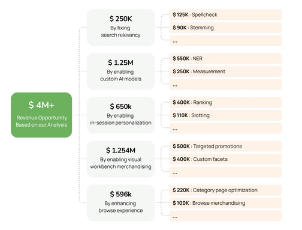Expand the ellipsis row under Browse merchandising
Screen dimensions: 302x230
[225, 216]
